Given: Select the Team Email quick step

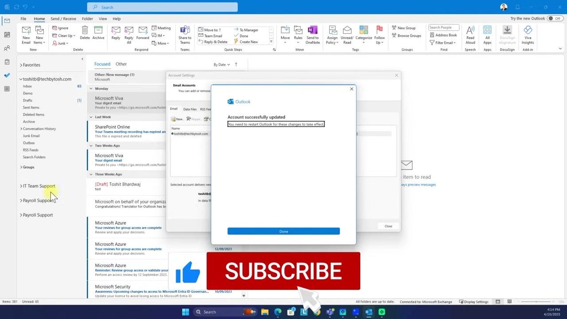Looking at the screenshot, I should coord(210,36).
